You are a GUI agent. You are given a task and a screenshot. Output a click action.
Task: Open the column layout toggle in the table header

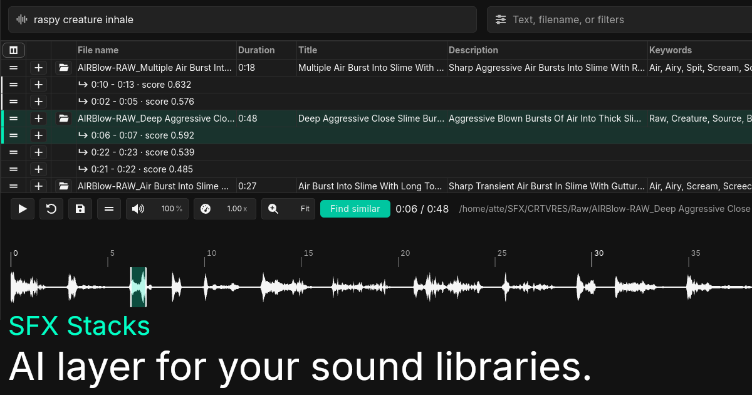point(14,50)
